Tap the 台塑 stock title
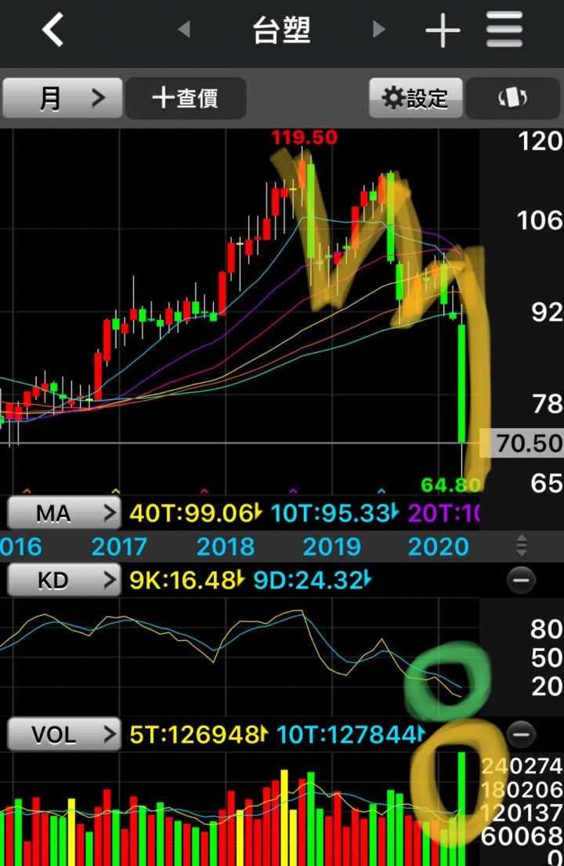 tap(282, 30)
